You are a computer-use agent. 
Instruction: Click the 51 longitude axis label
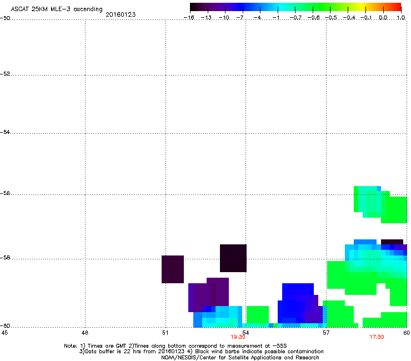[165, 333]
